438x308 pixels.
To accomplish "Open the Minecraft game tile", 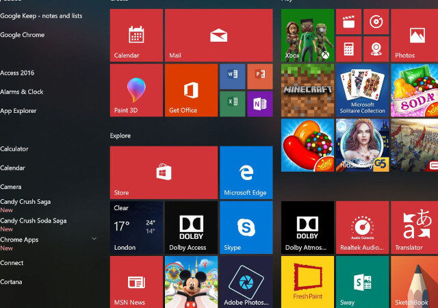I will coord(307,90).
